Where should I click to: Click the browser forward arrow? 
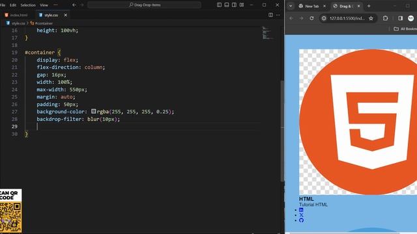[x=301, y=18]
